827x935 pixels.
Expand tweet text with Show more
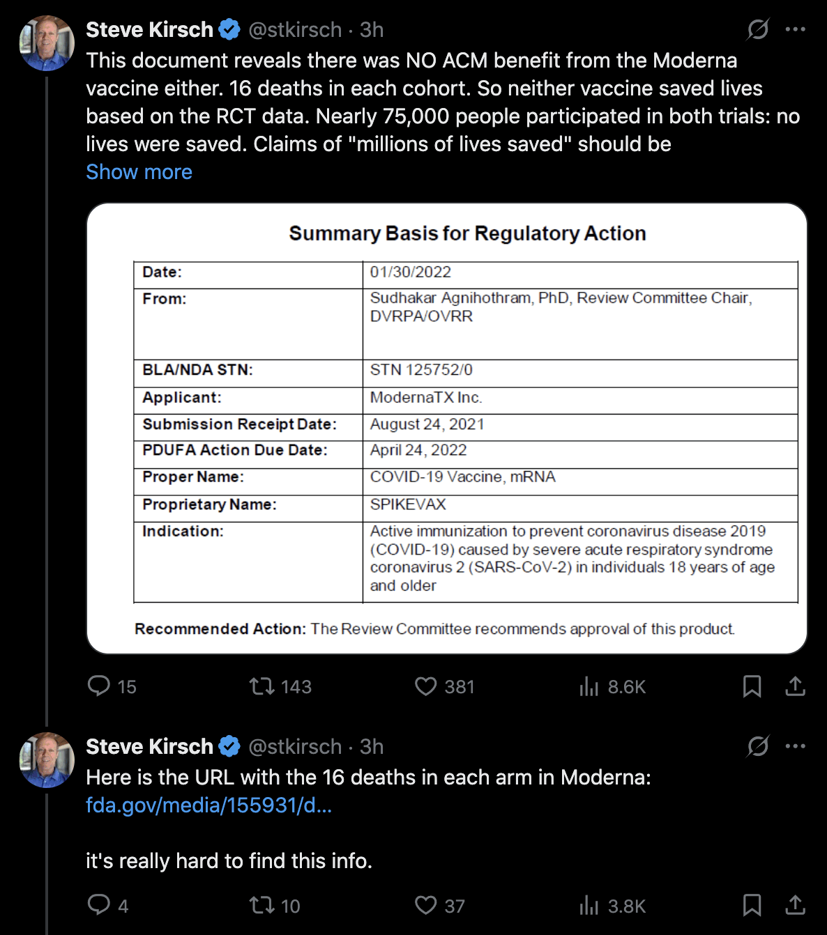(139, 172)
